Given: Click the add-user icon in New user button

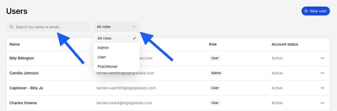Looking at the screenshot, I should [306, 11].
